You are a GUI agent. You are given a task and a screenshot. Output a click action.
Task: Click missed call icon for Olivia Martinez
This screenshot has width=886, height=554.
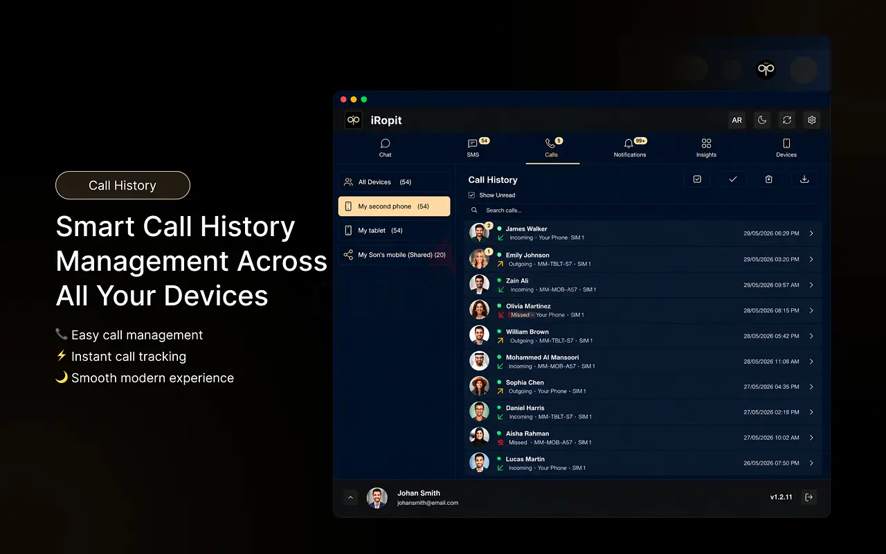(x=500, y=315)
